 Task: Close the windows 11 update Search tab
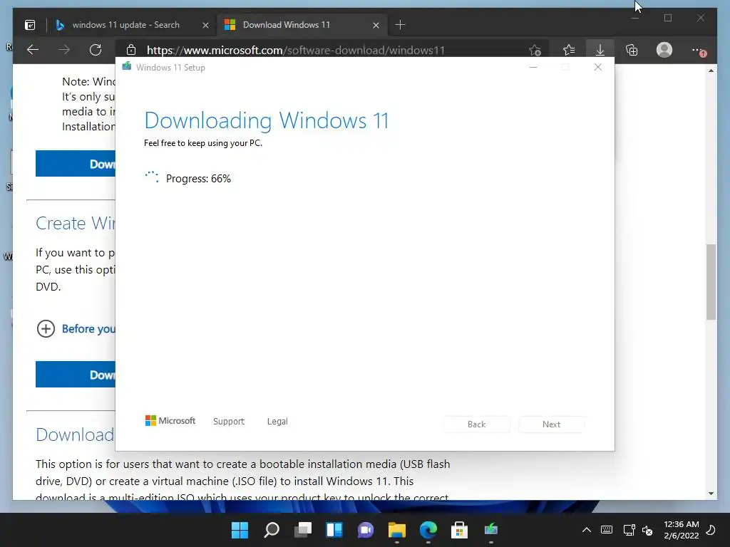point(205,25)
